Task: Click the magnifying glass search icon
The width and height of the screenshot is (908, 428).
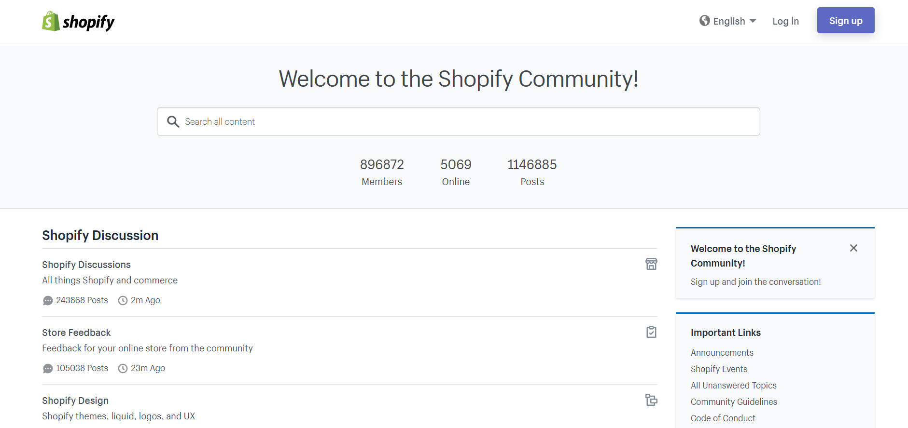Action: click(x=173, y=121)
